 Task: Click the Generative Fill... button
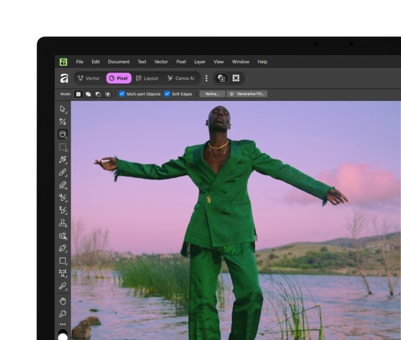pyautogui.click(x=247, y=94)
